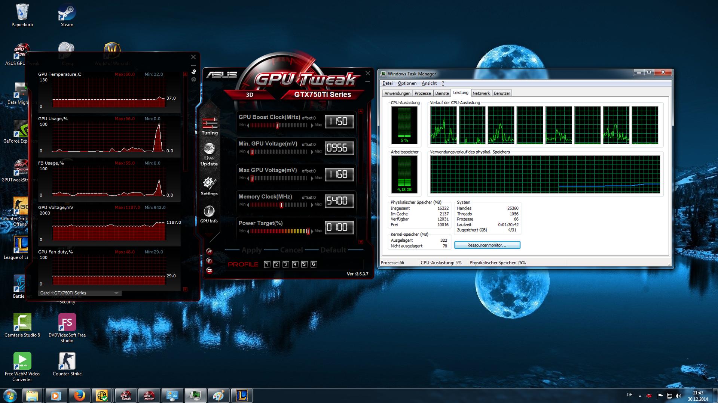Open the GPU Info panel

point(209,214)
